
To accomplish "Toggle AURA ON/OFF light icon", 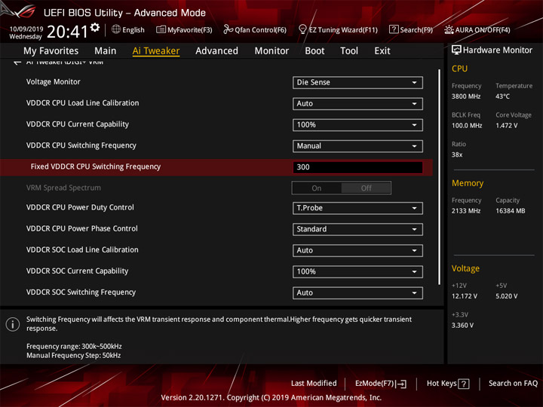I will tap(449, 29).
